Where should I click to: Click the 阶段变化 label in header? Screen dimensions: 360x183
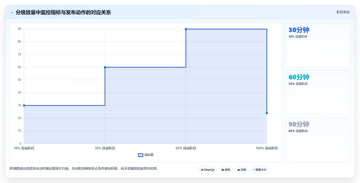[x=343, y=12]
